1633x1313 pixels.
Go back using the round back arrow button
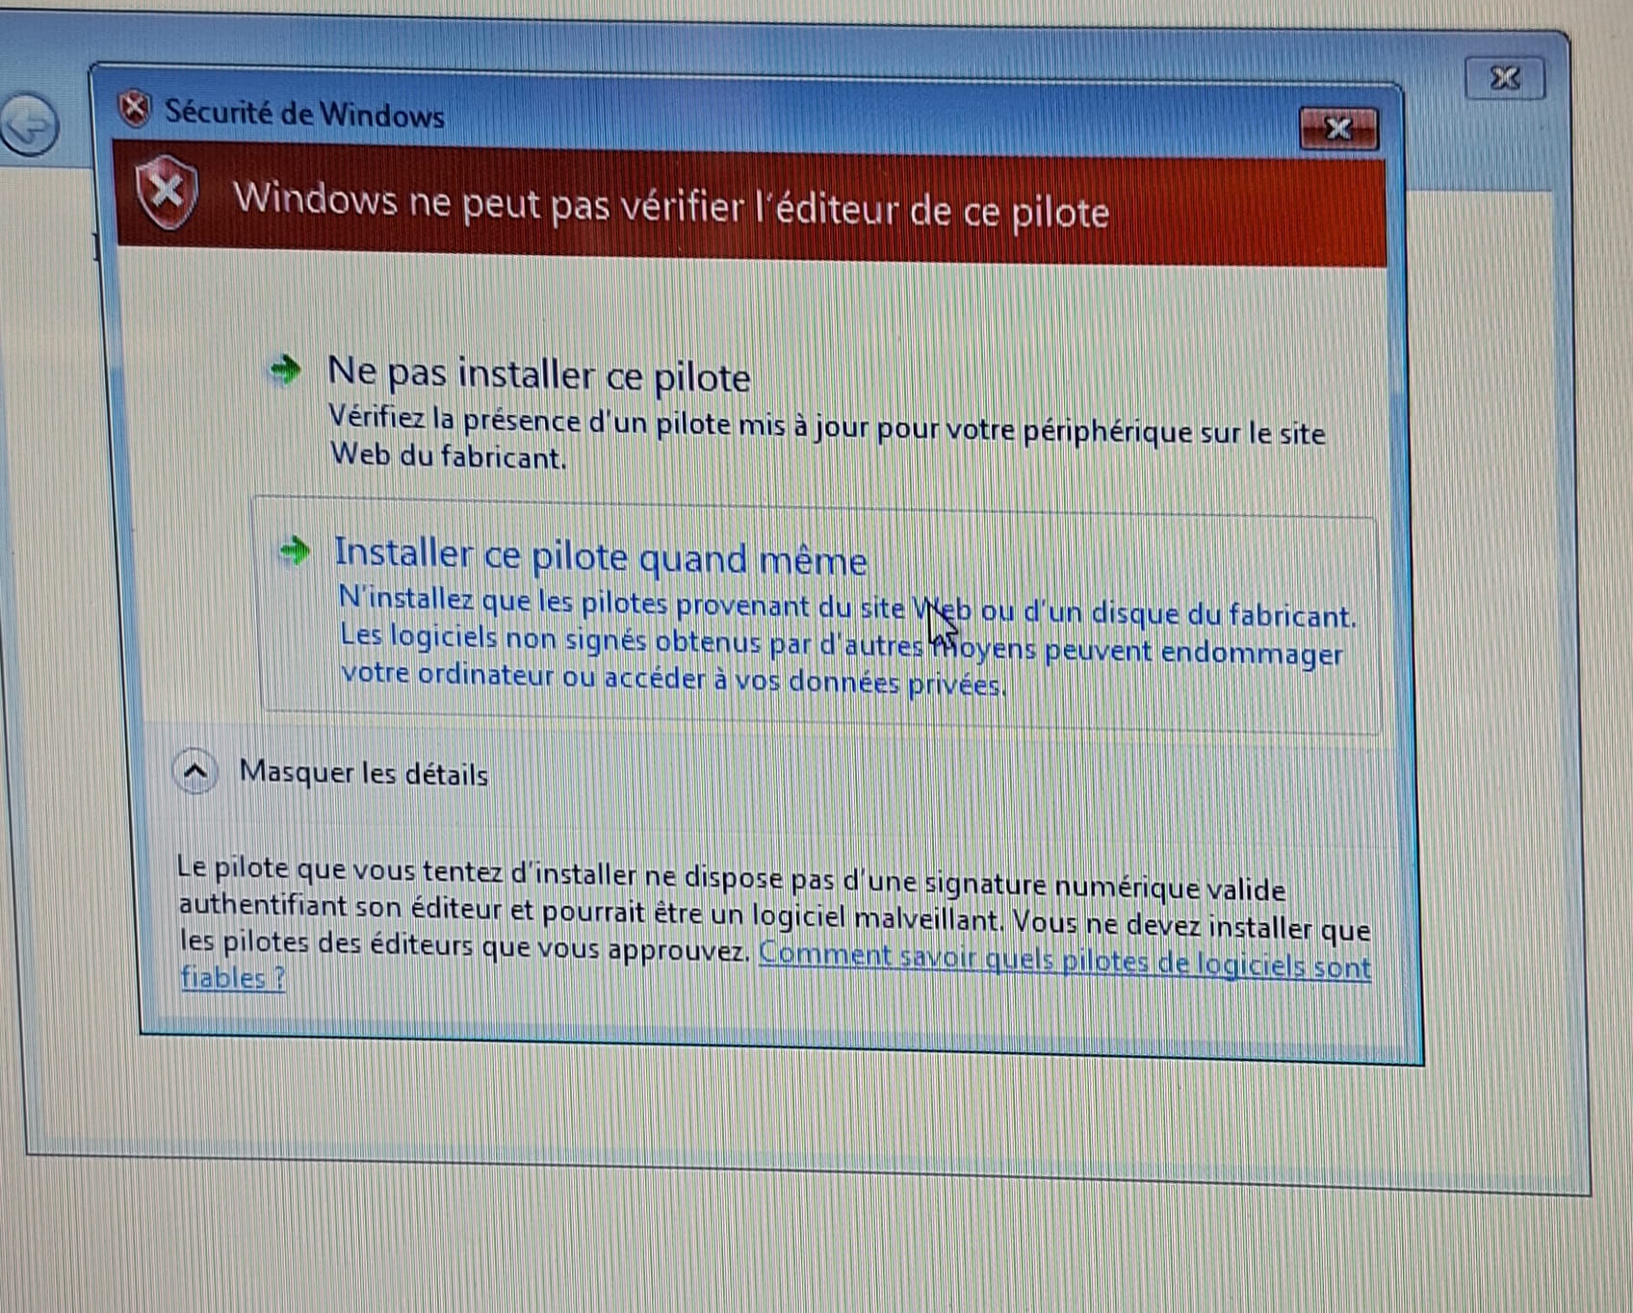click(29, 125)
